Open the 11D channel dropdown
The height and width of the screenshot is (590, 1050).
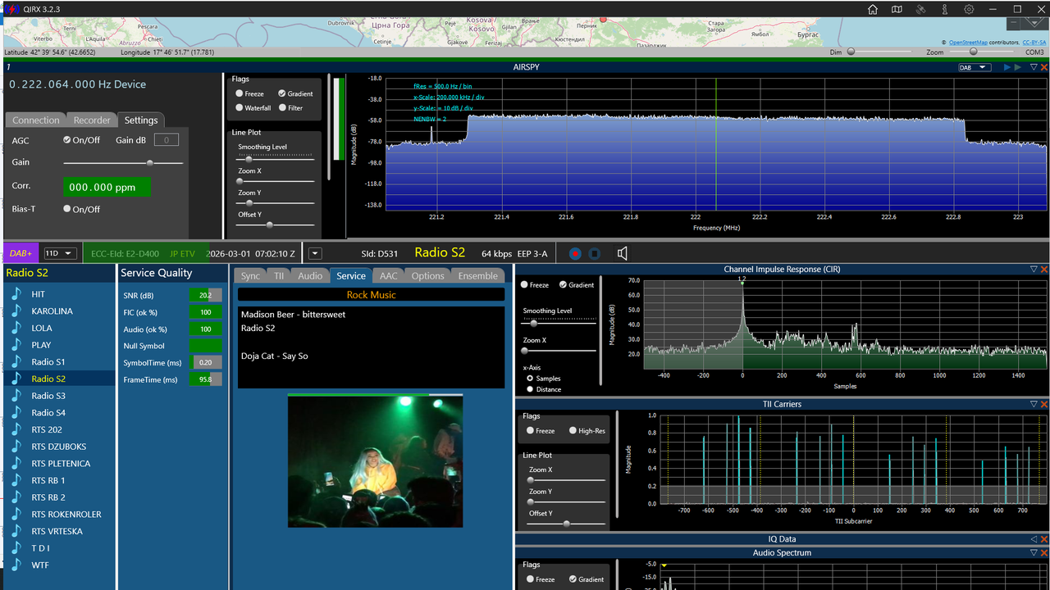click(60, 253)
